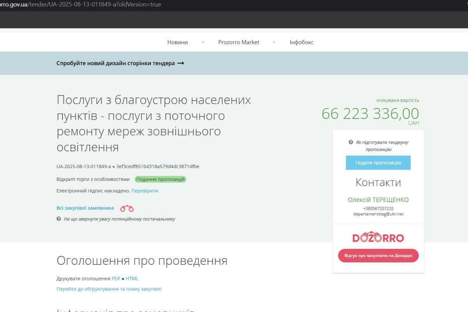Open the Новини navigation item

177,42
